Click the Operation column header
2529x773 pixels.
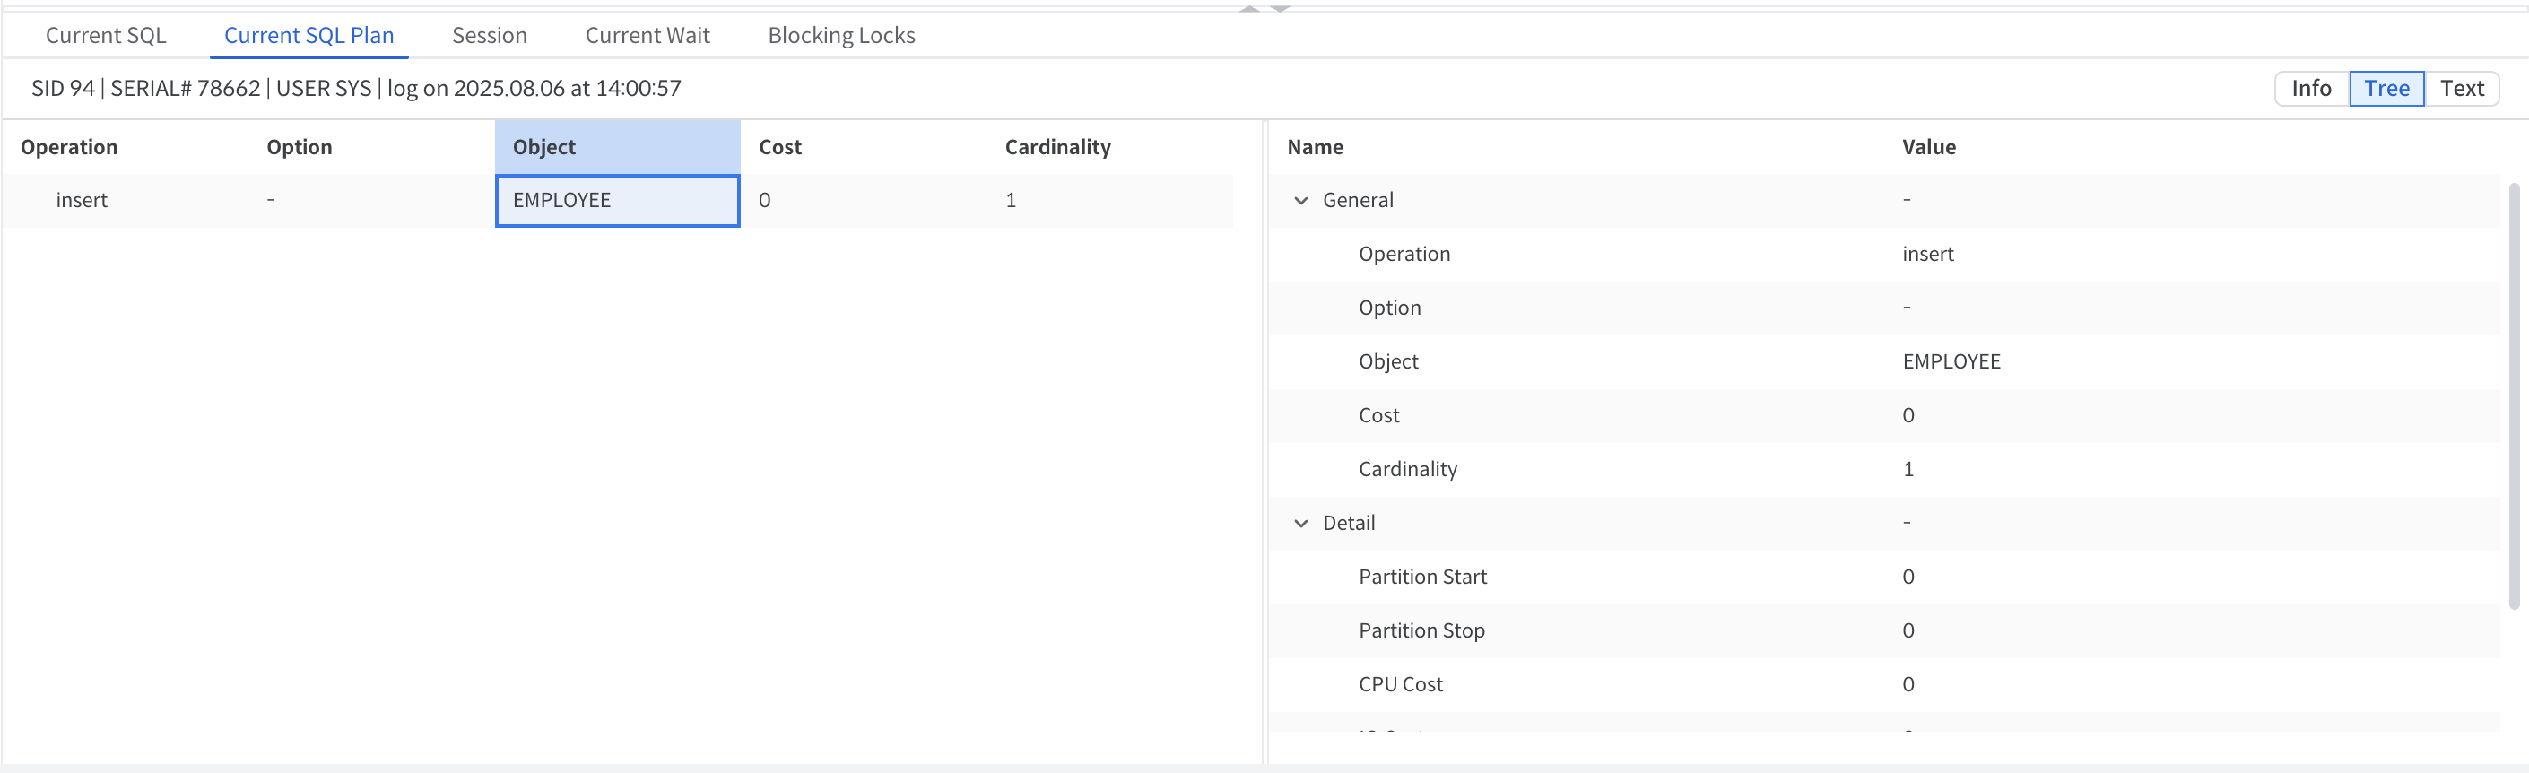pyautogui.click(x=69, y=147)
